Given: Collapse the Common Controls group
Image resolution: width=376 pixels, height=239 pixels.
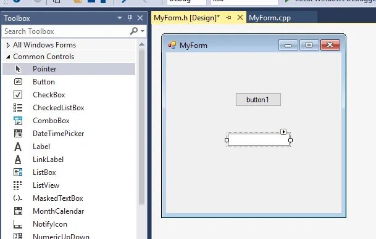Looking at the screenshot, I should [8, 57].
